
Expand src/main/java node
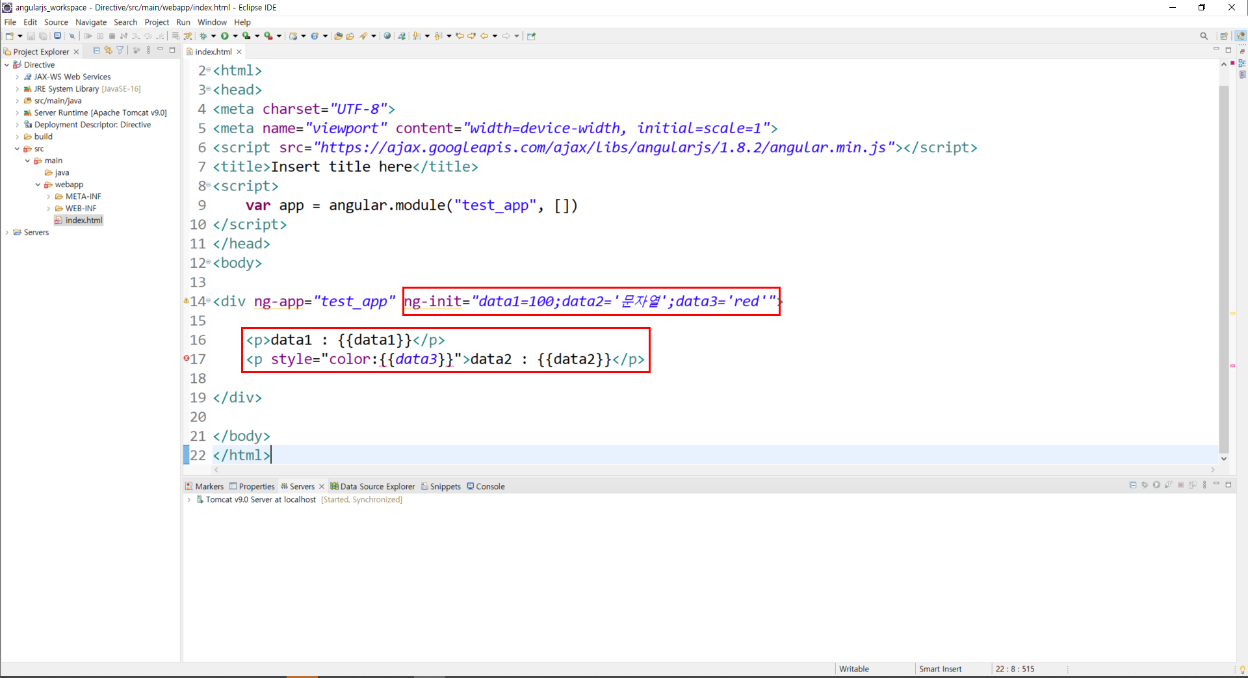pos(18,101)
